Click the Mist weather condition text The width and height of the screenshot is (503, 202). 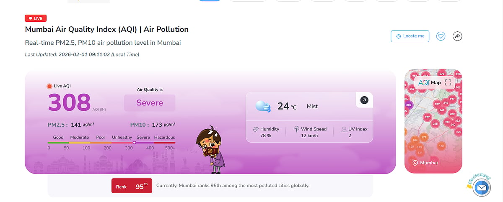click(312, 106)
